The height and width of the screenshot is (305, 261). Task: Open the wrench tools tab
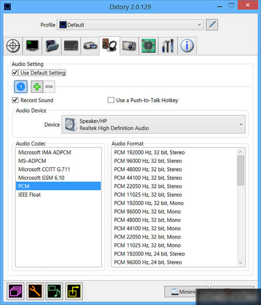[167, 46]
